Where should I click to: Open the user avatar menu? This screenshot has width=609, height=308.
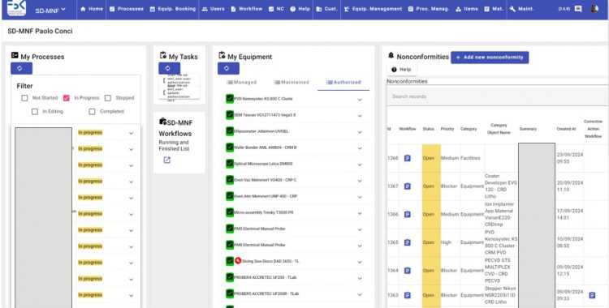[x=594, y=9]
